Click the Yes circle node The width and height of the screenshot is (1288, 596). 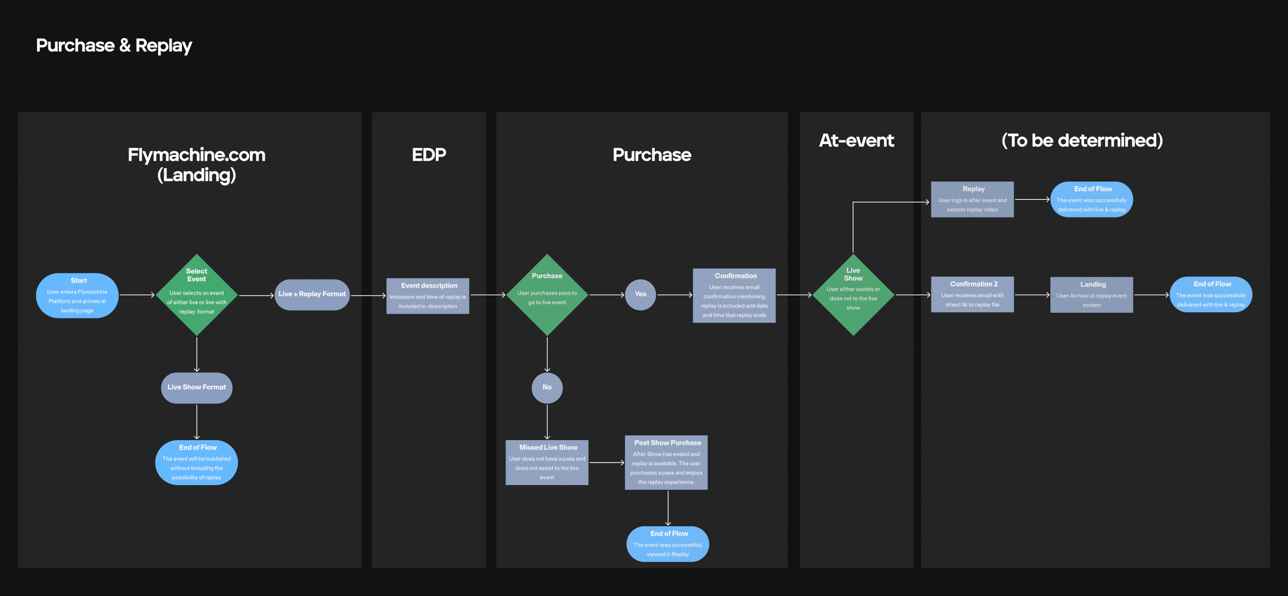640,294
